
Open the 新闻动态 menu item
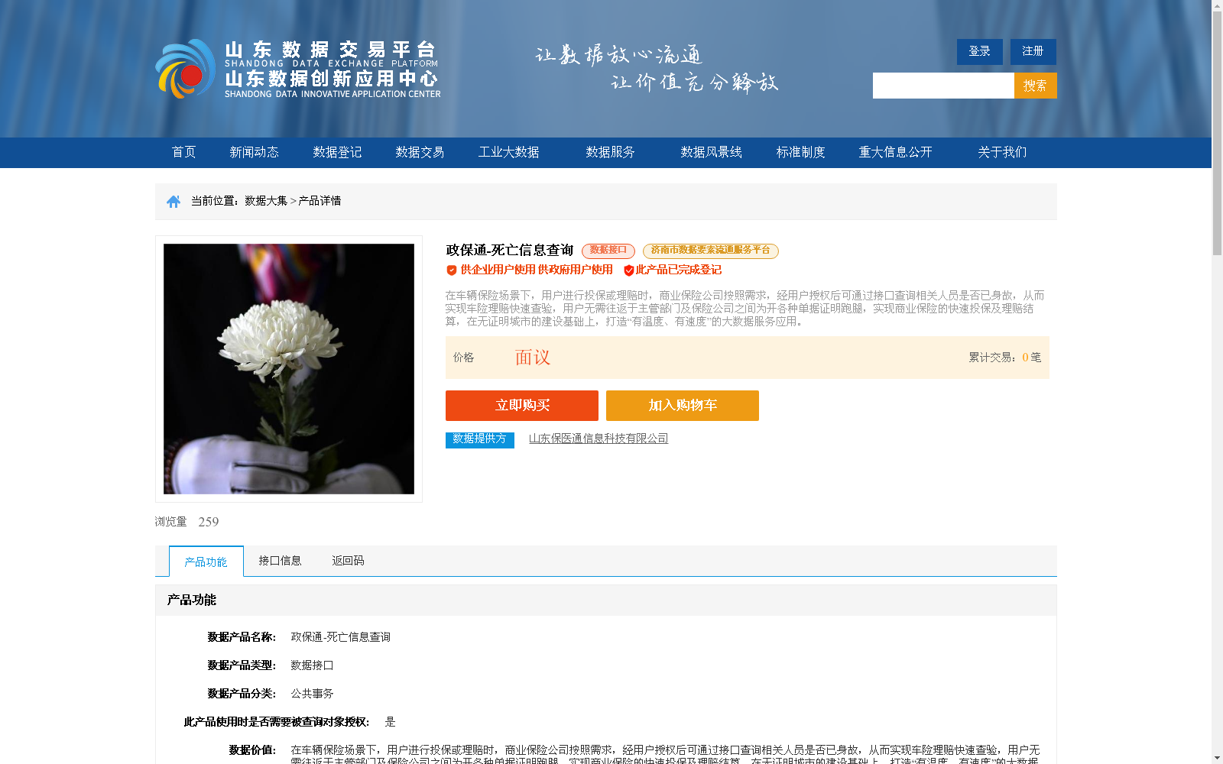(x=254, y=153)
